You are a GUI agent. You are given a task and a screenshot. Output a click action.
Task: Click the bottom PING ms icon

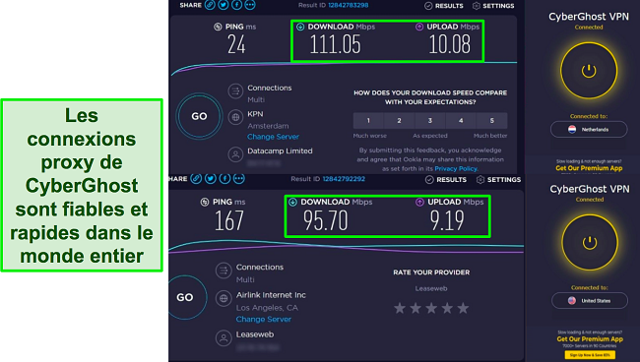(x=205, y=202)
